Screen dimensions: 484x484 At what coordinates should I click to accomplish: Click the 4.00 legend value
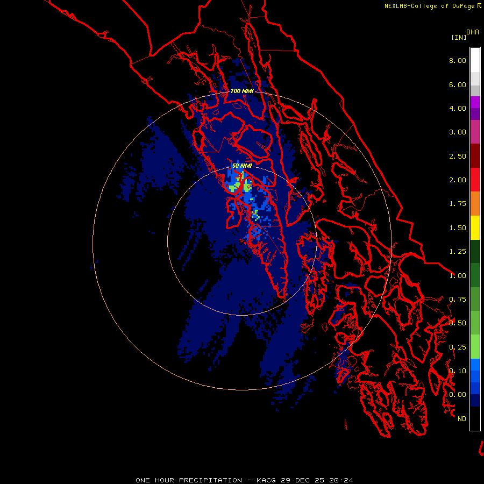458,108
